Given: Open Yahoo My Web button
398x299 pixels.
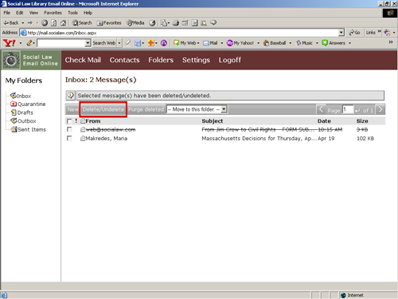Looking at the screenshot, I should click(185, 43).
